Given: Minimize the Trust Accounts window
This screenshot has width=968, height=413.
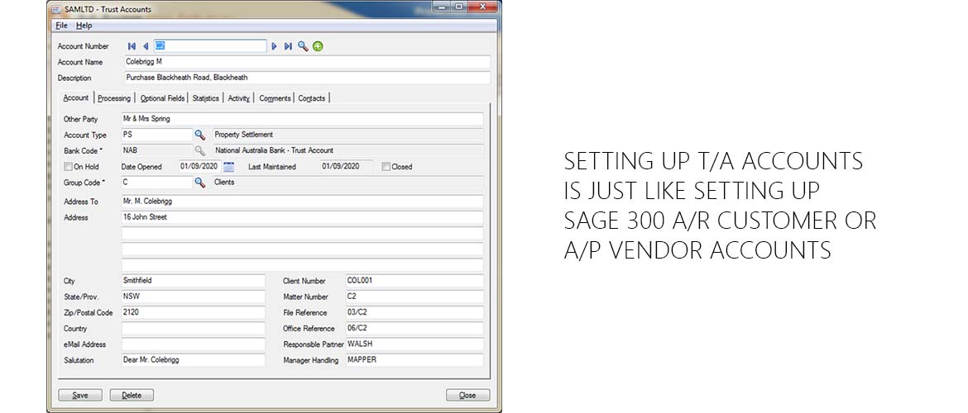Looking at the screenshot, I should click(x=442, y=7).
